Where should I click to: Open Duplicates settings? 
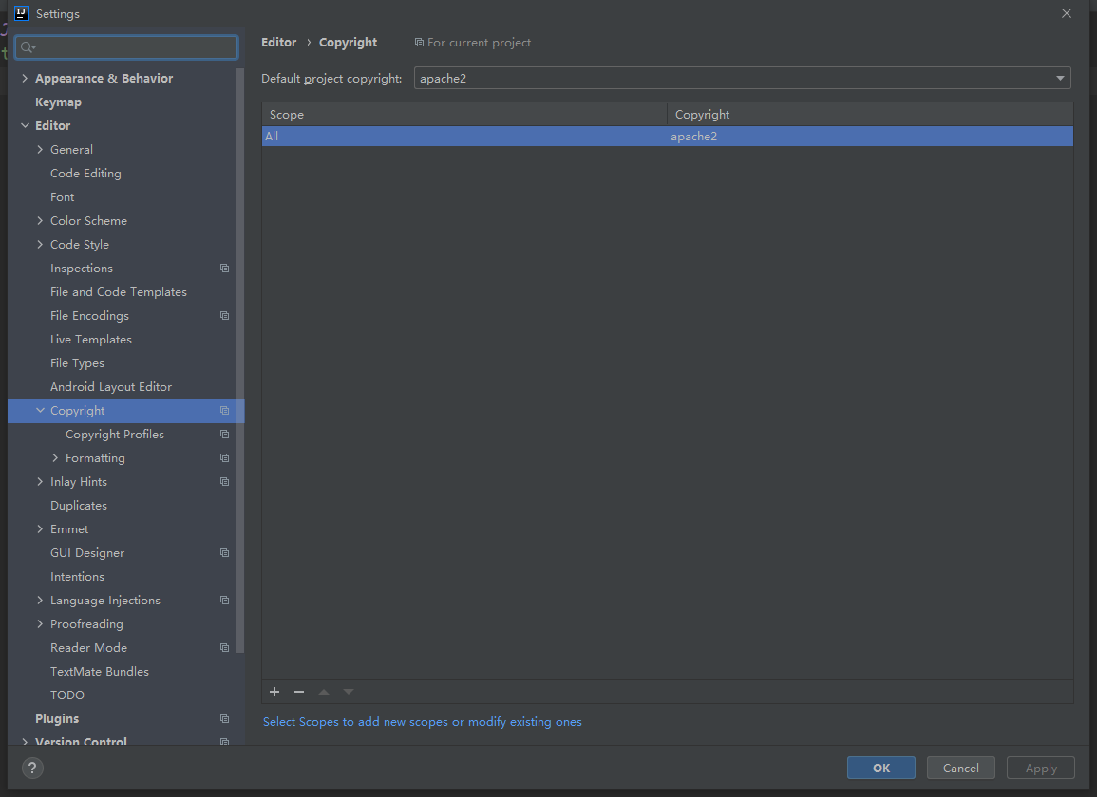click(x=78, y=506)
